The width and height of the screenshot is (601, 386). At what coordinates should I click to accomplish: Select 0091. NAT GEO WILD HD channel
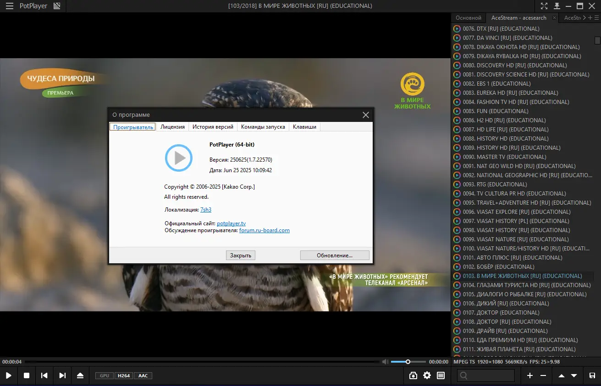pos(523,166)
